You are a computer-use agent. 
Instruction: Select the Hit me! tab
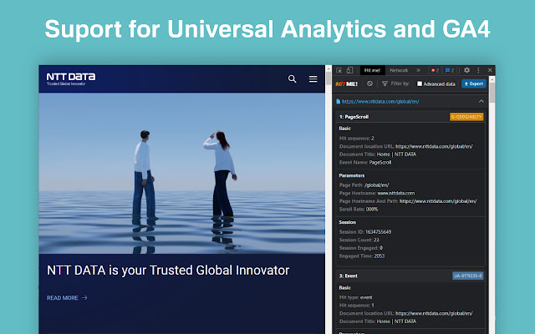(x=371, y=71)
